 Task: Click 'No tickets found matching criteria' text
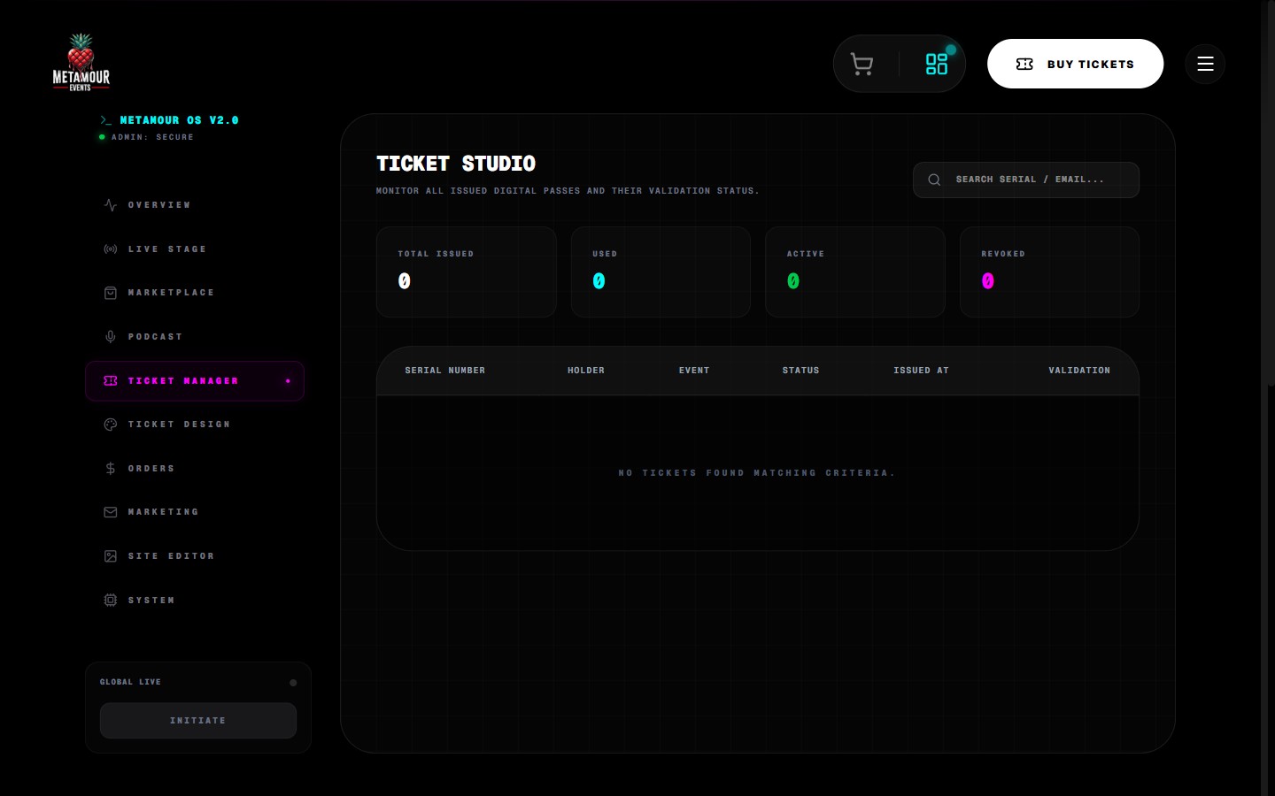(x=757, y=473)
